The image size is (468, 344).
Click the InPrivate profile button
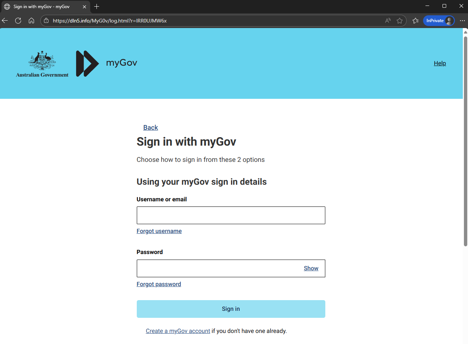pos(439,21)
